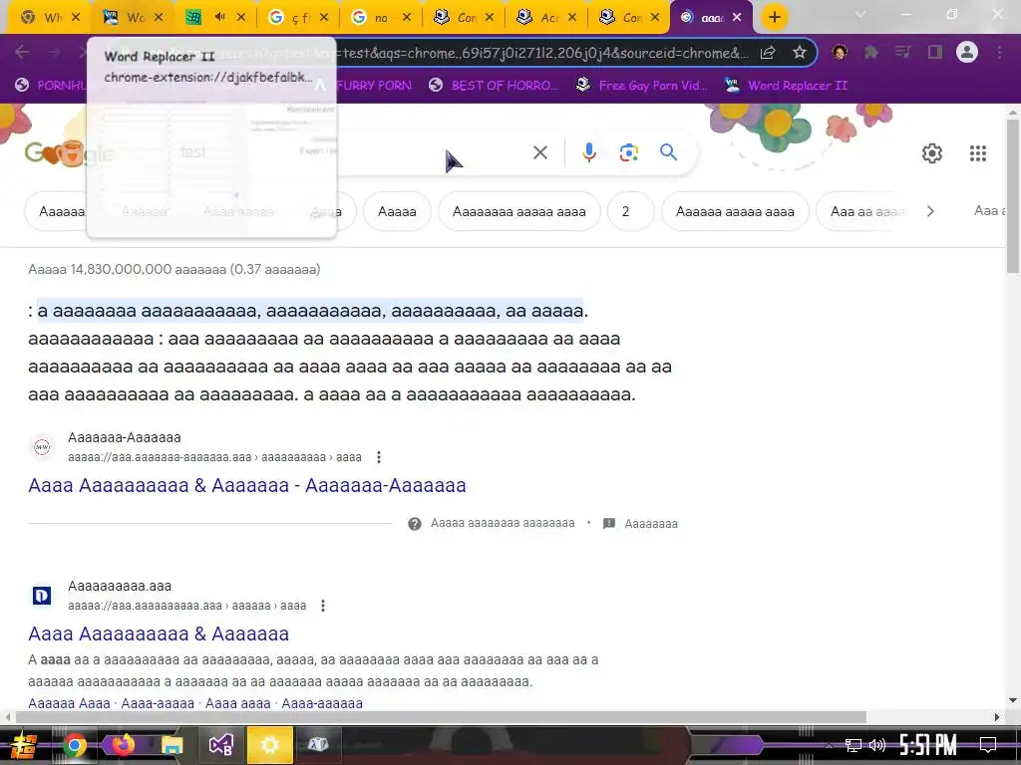The height and width of the screenshot is (765, 1021).
Task: Open the notification center icon
Action: (988, 745)
